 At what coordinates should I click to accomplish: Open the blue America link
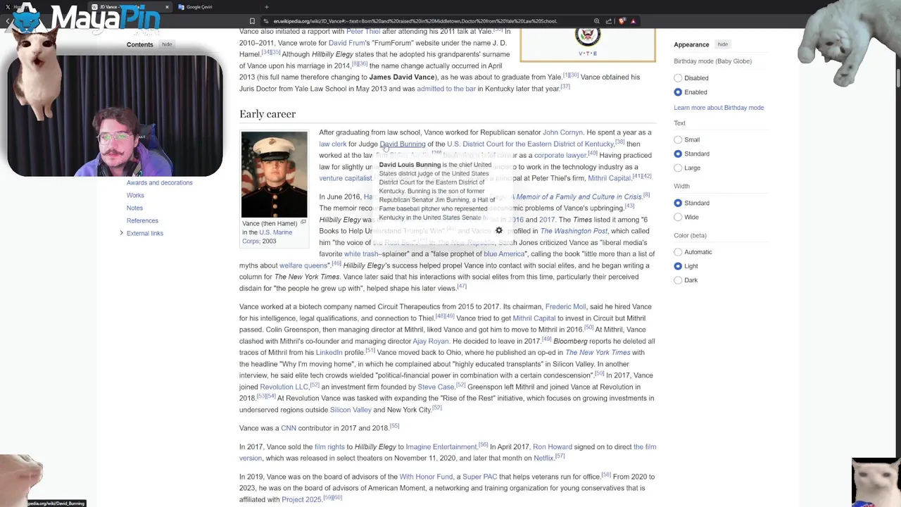(x=504, y=254)
